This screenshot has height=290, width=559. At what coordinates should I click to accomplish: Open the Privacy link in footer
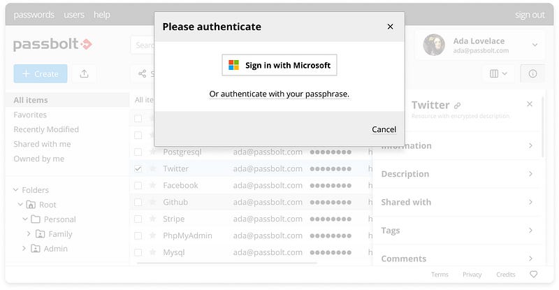472,275
